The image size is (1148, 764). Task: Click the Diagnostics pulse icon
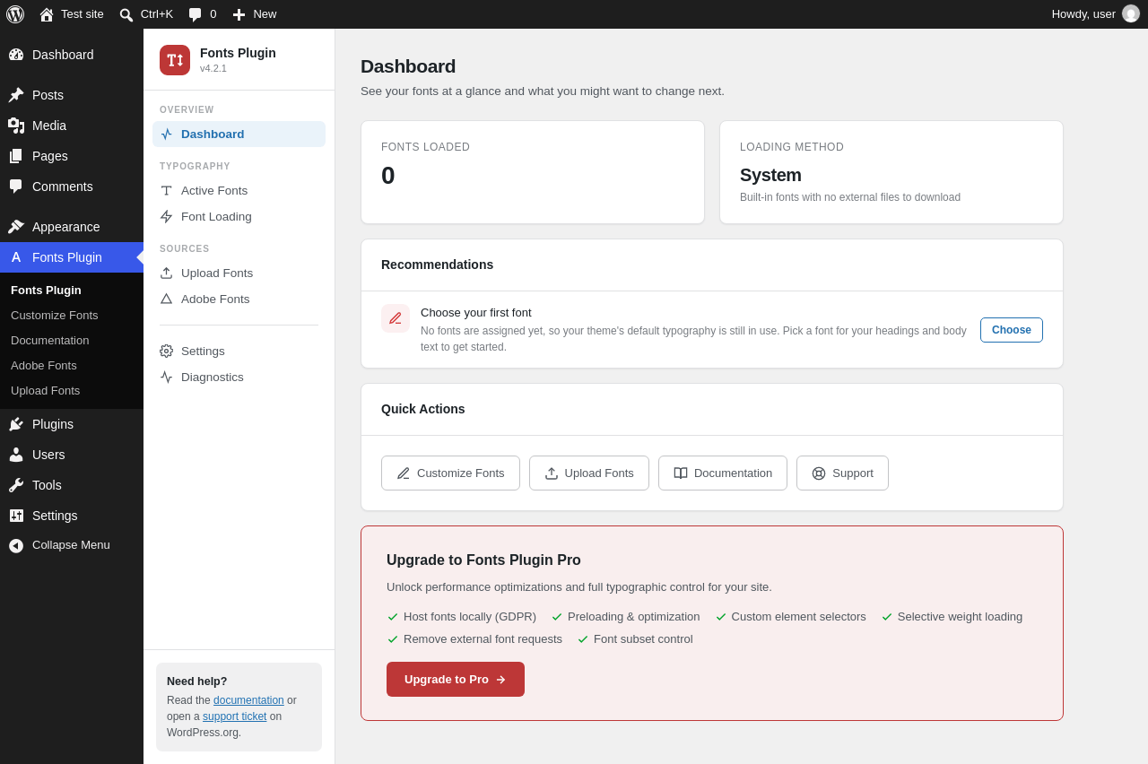coord(166,377)
